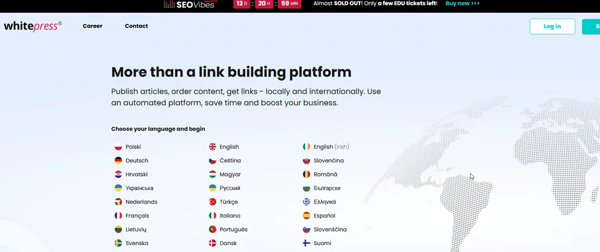600x252 pixels.
Task: Click the French flag icon beside Français
Action: pyautogui.click(x=118, y=216)
